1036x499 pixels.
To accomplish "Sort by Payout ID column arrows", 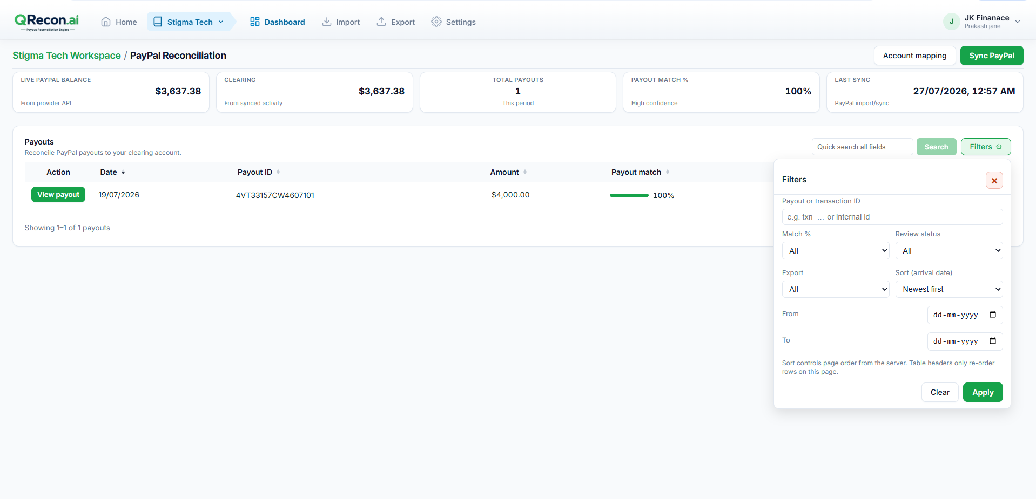I will [x=278, y=172].
